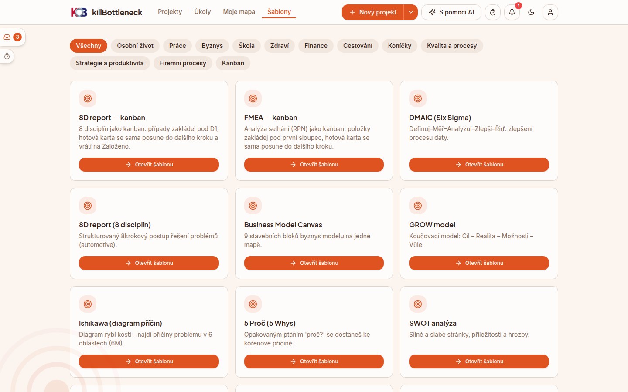This screenshot has width=628, height=392.
Task: Click the title "Business Model Canvas"
Action: point(283,225)
